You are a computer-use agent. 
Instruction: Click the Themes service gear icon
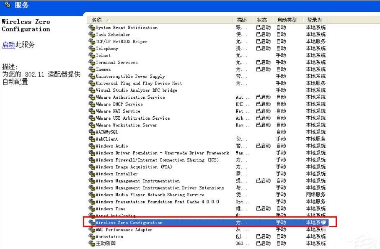[92, 69]
